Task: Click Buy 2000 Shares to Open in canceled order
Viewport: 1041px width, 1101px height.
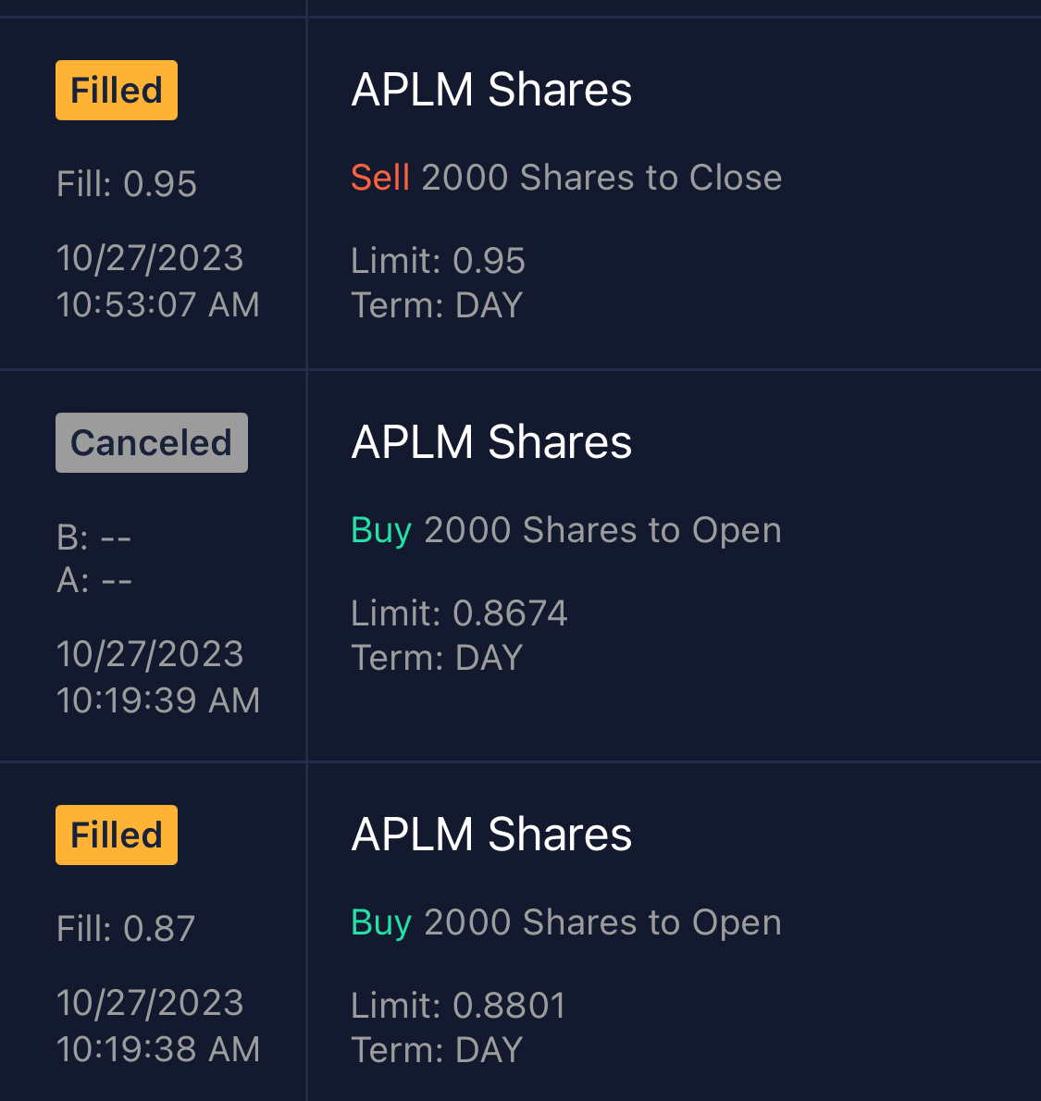Action: (566, 530)
